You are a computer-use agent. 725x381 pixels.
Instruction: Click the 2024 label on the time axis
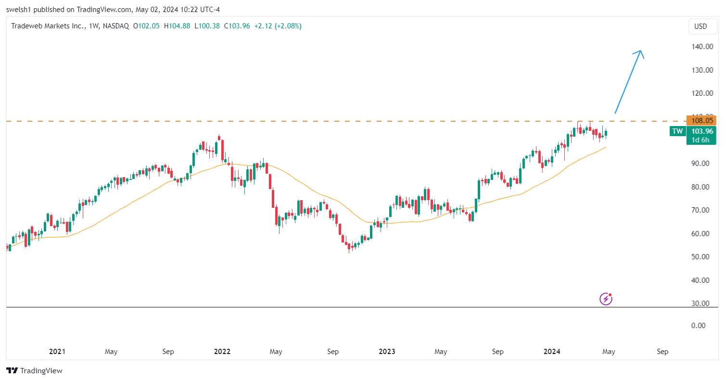[552, 352]
